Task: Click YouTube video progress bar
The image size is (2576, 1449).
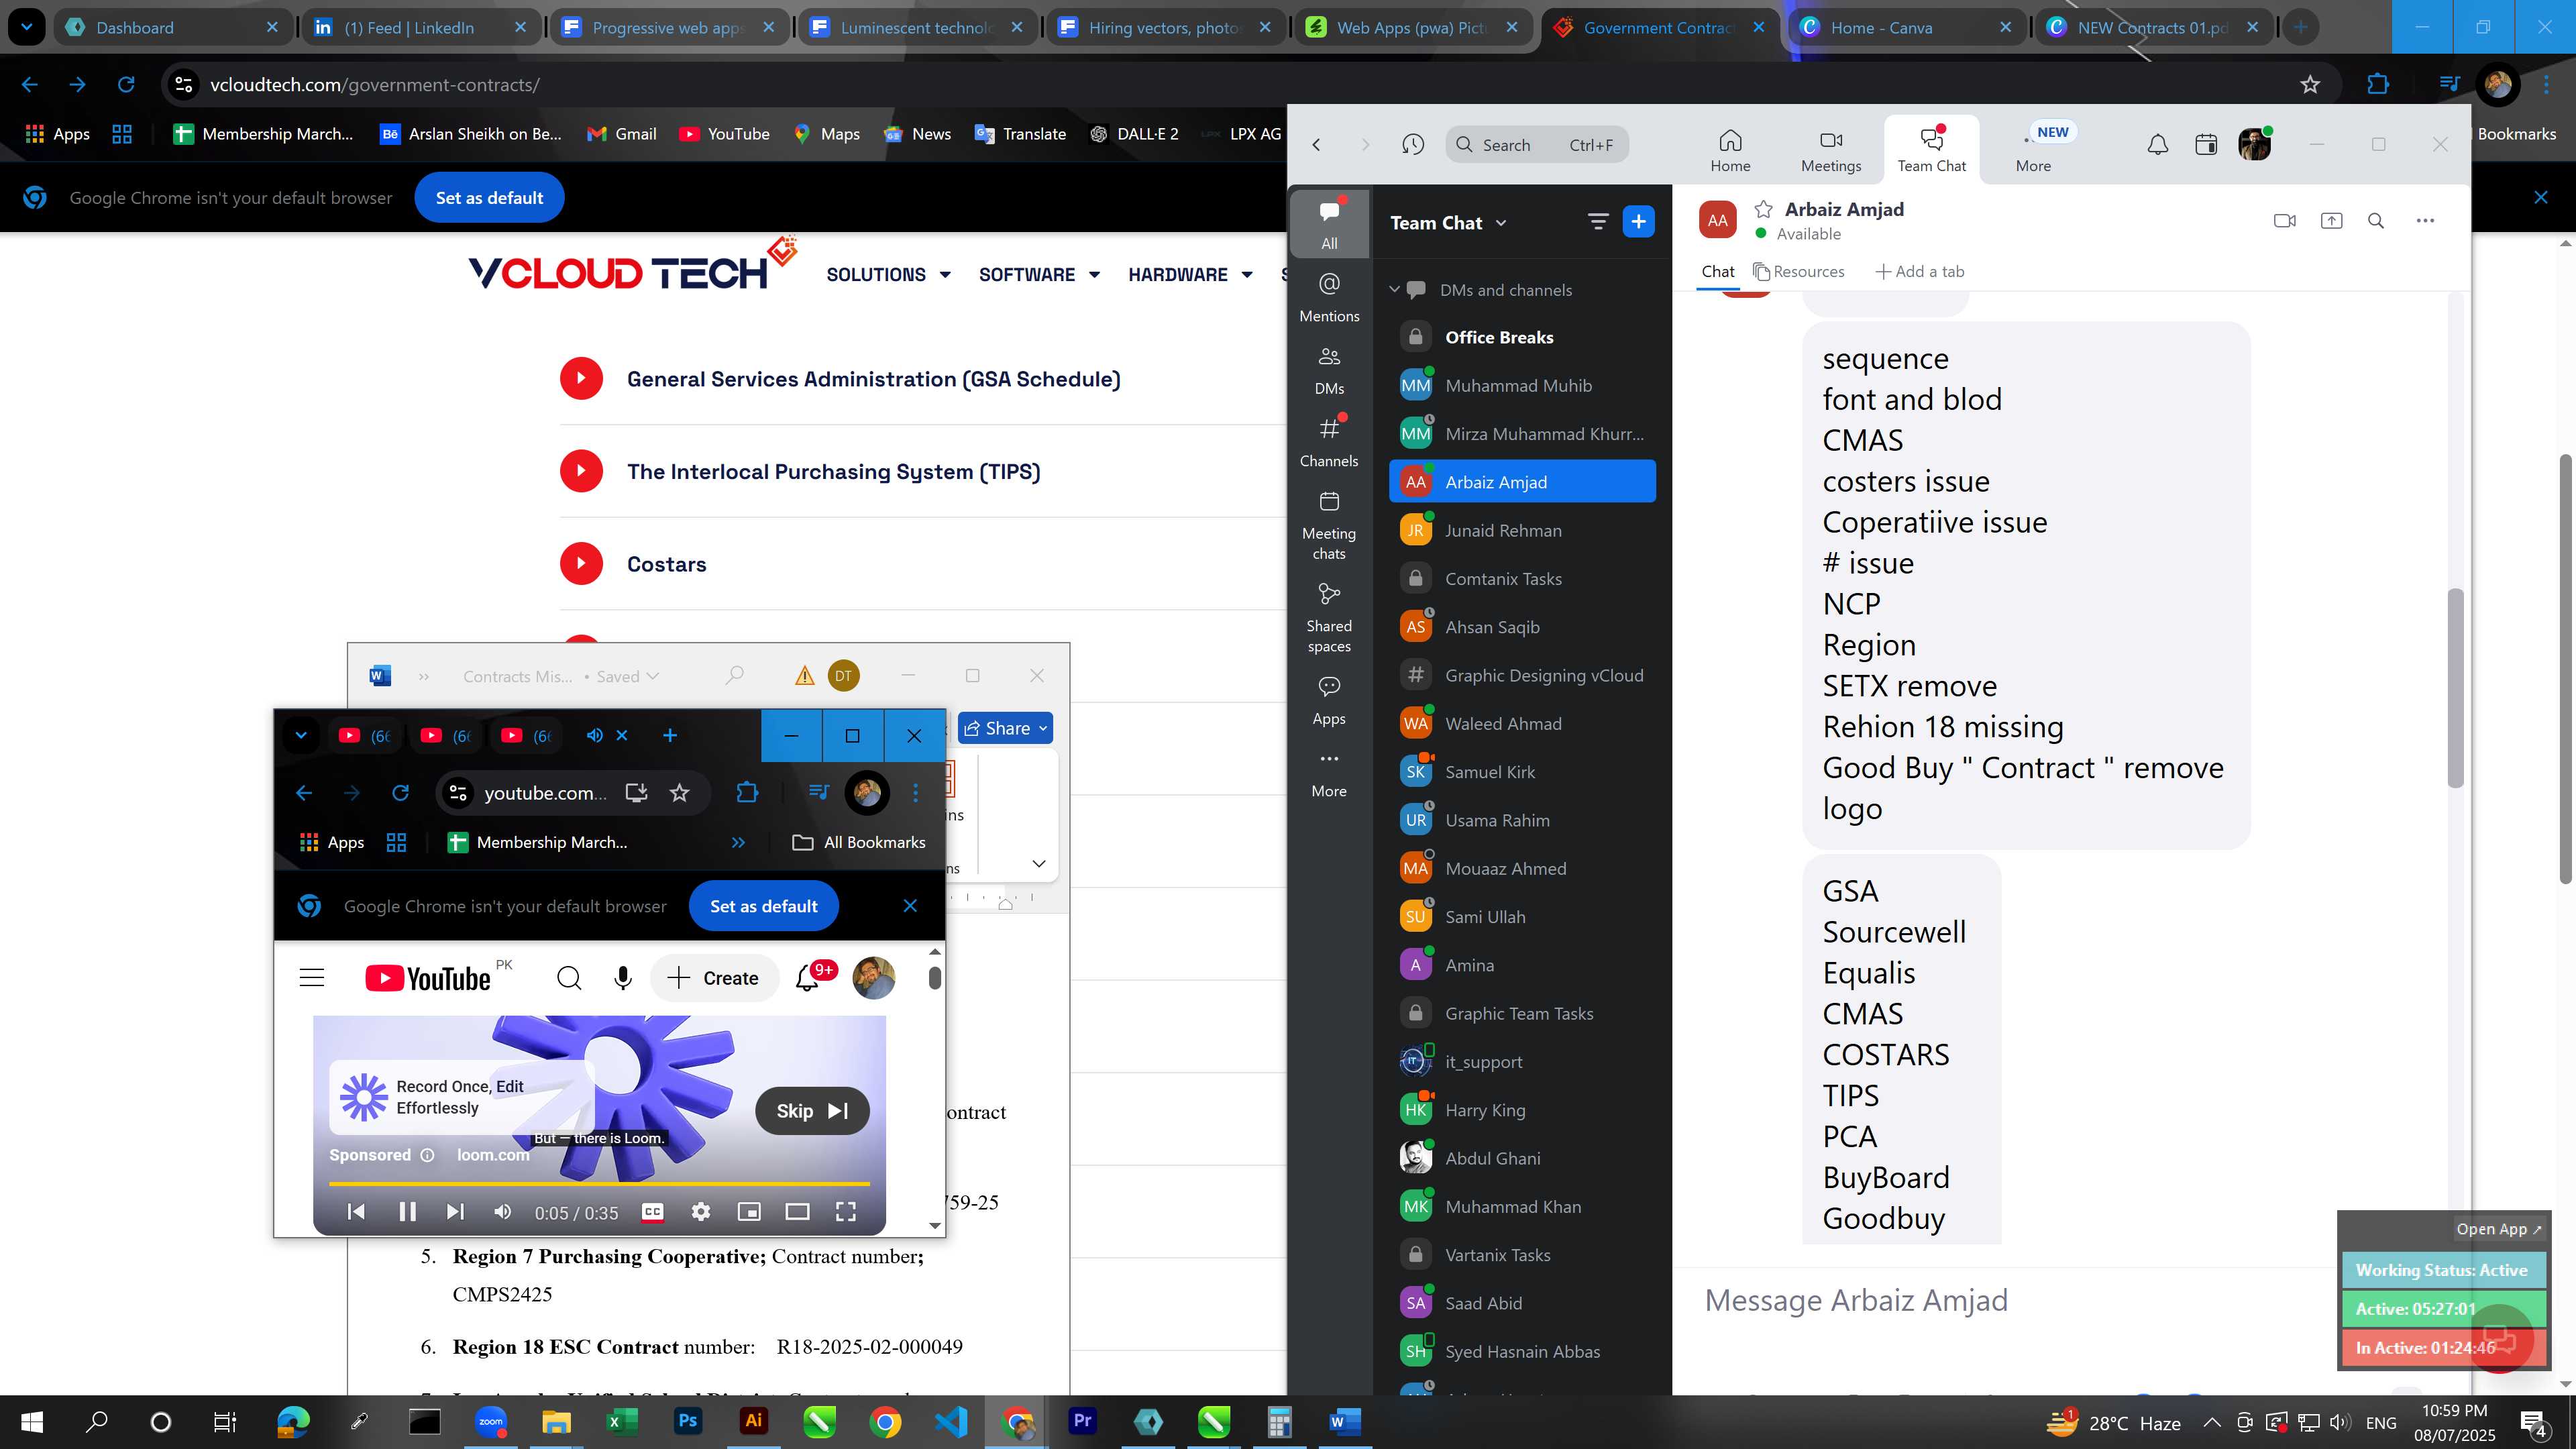Action: tap(599, 1184)
